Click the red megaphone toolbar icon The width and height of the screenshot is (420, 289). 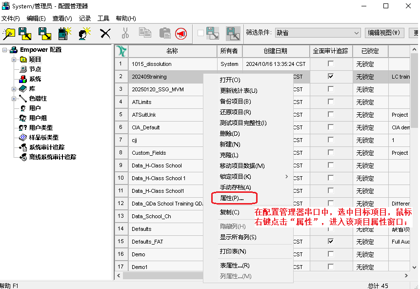pos(181,34)
